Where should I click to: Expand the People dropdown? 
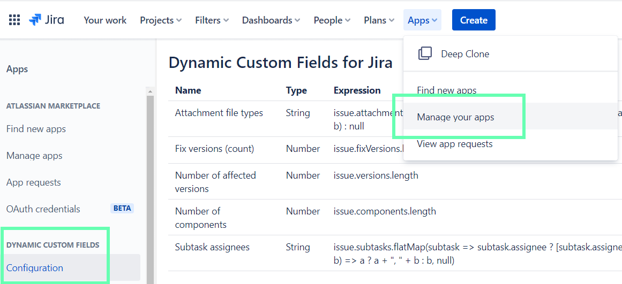(x=332, y=20)
